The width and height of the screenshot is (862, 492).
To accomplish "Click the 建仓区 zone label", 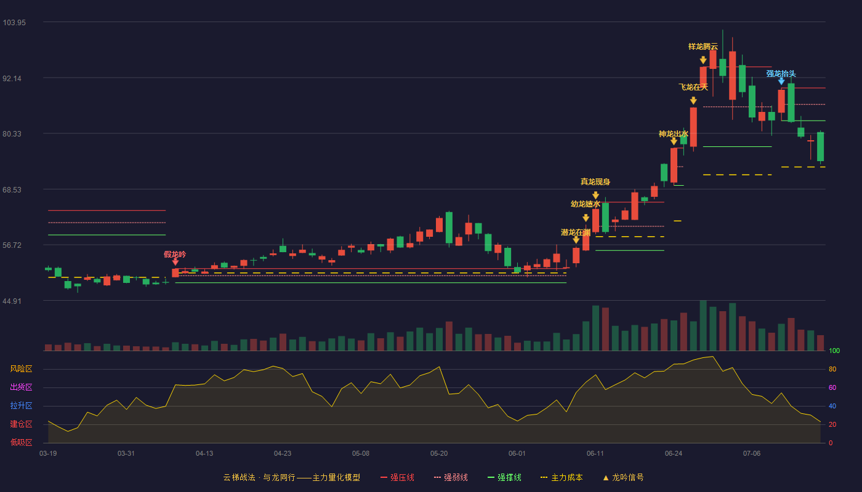I will coord(21,424).
